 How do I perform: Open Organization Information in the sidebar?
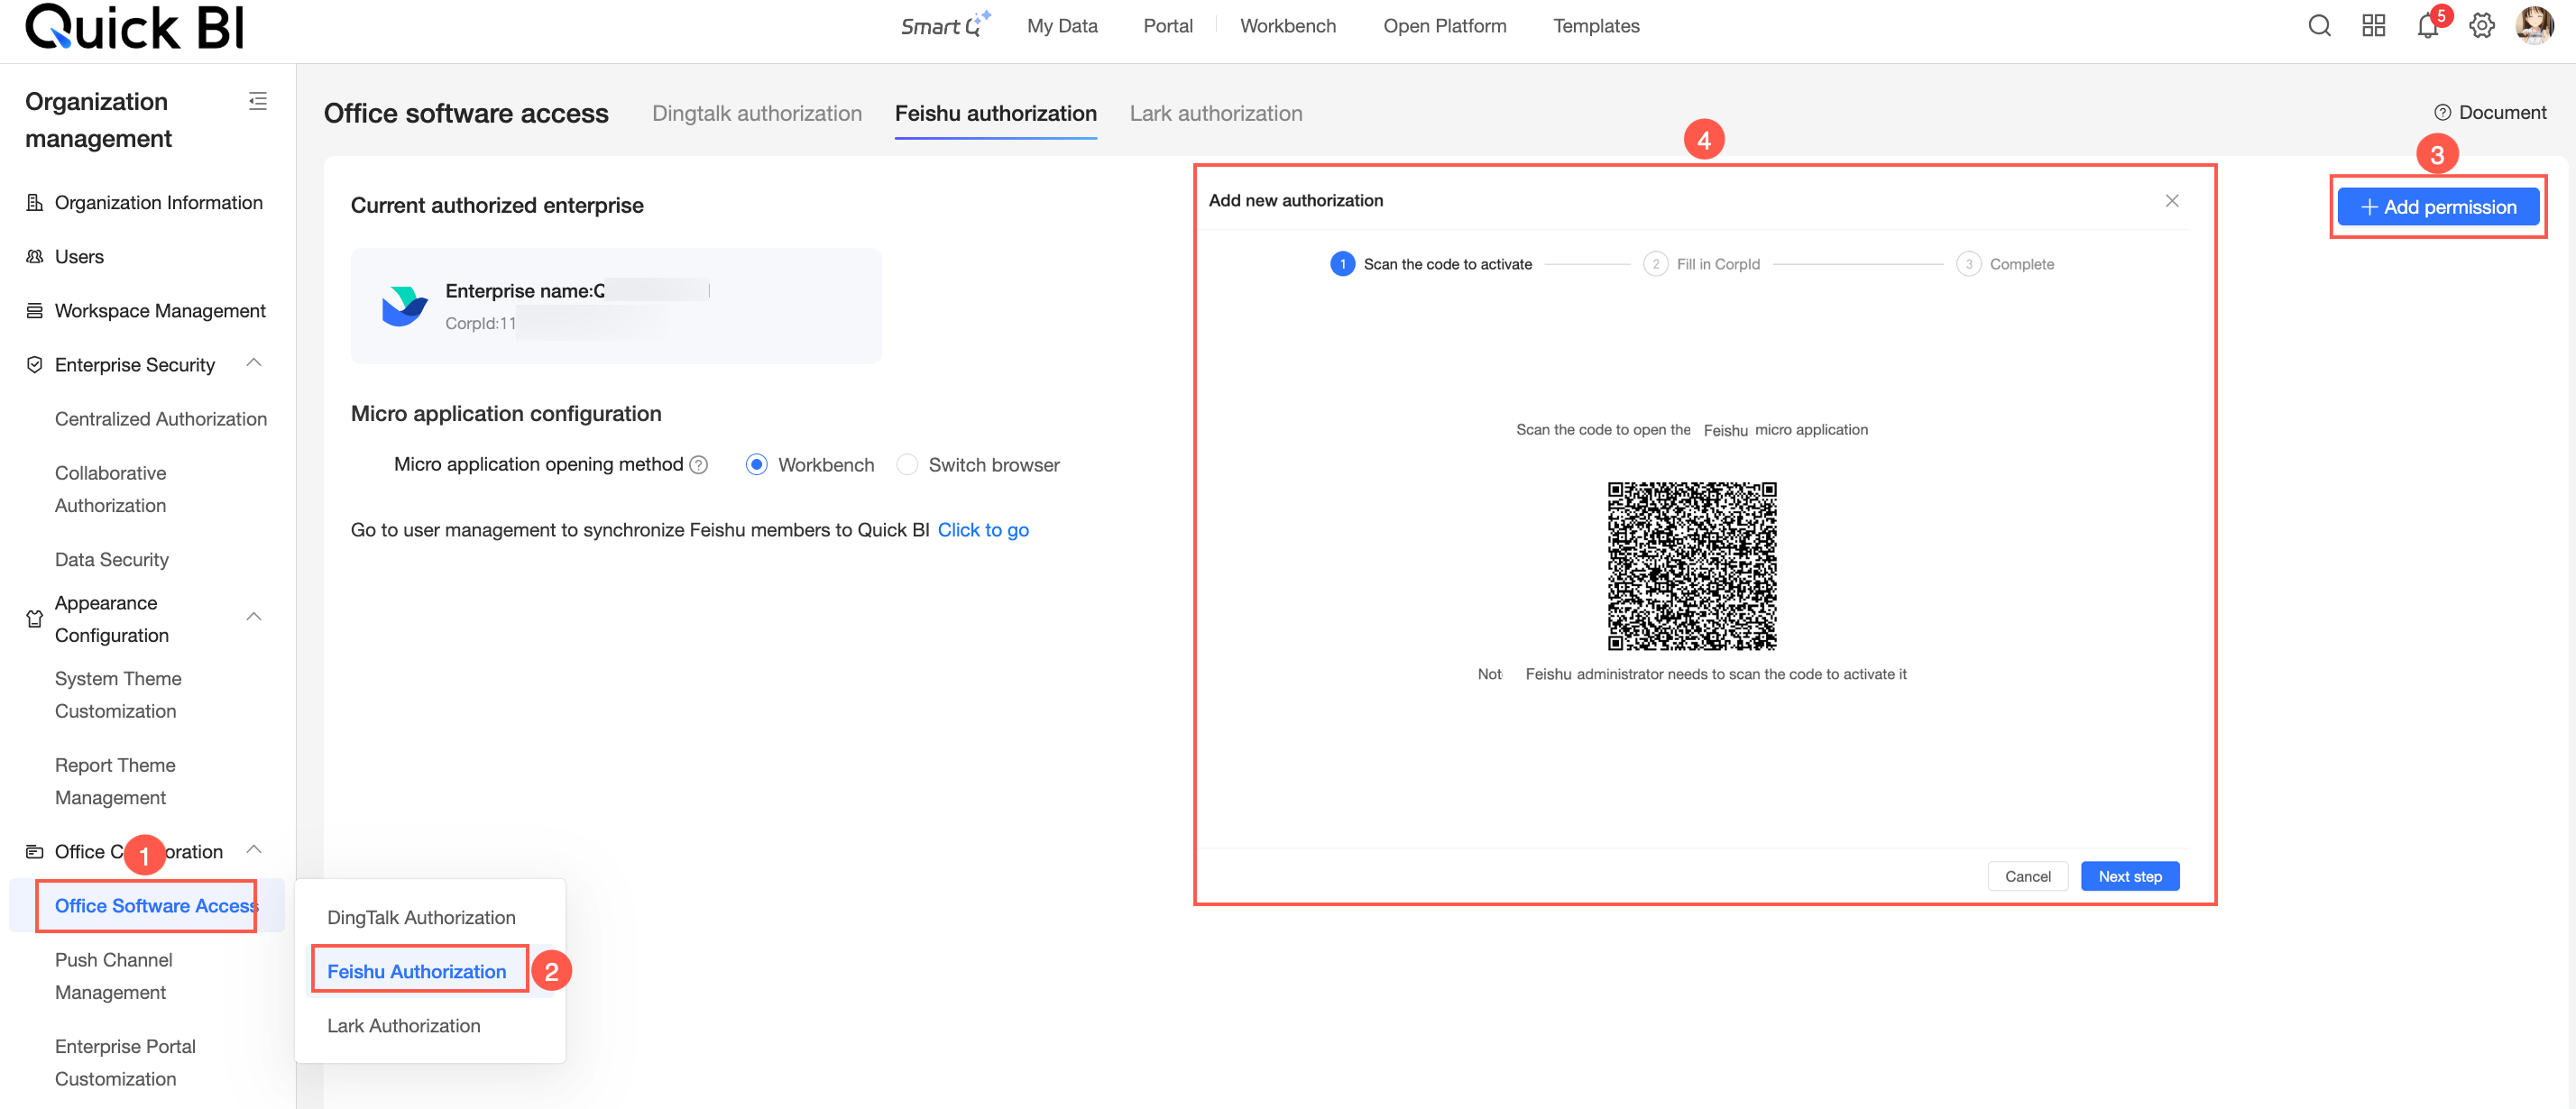click(159, 203)
